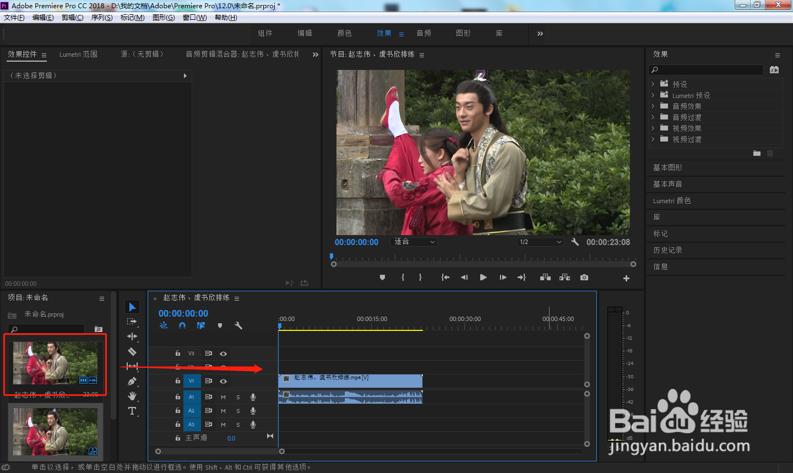
Task: Click Go to In point button
Action: 445,278
